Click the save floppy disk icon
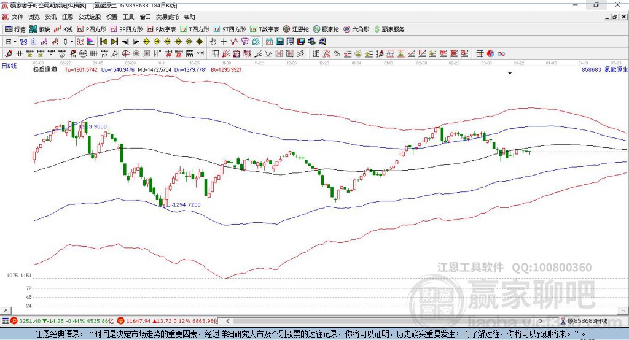 click(x=301, y=42)
